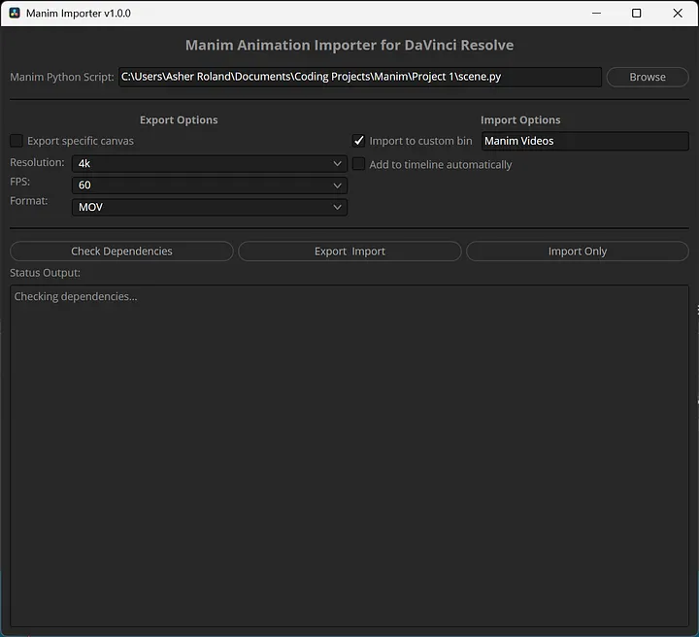This screenshot has width=699, height=637.
Task: Click the Manim Python Script label
Action: pos(62,77)
